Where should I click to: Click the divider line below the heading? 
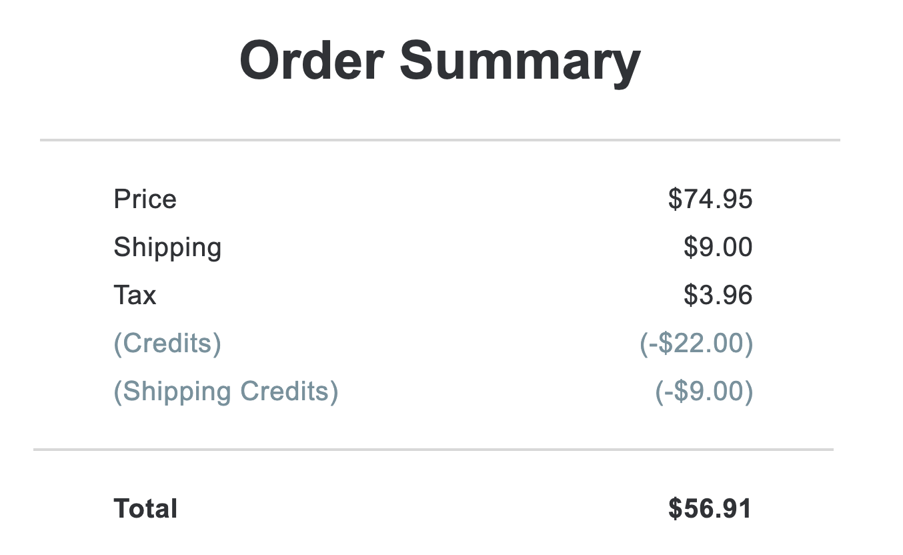pos(440,140)
